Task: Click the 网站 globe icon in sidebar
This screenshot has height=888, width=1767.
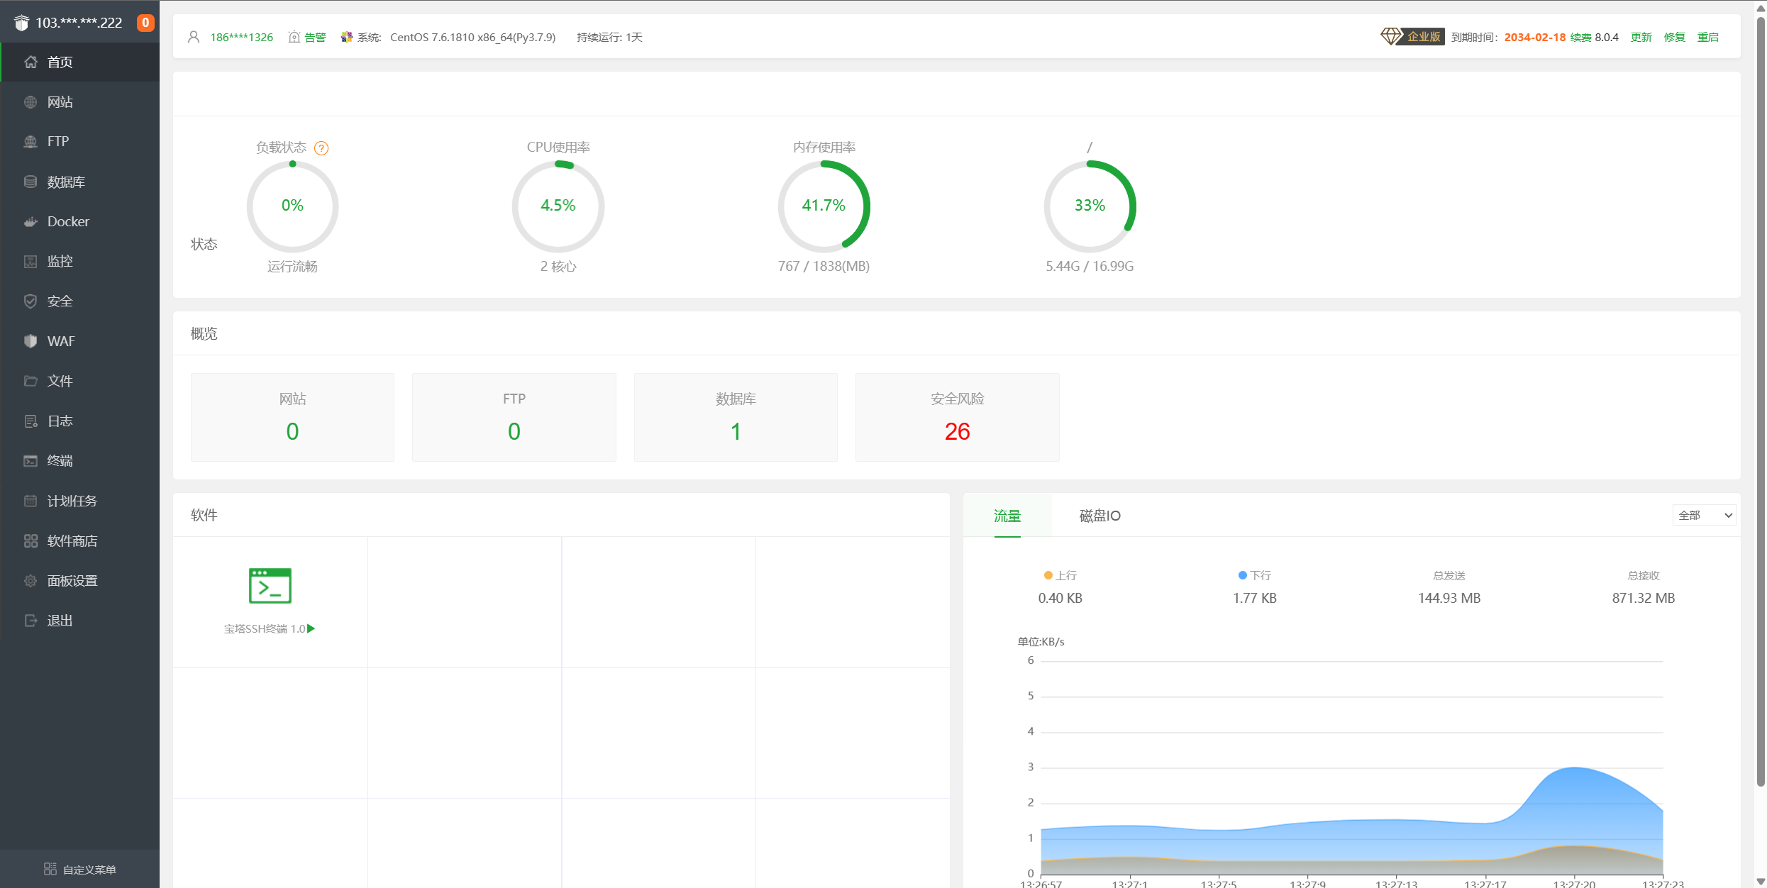Action: (x=31, y=102)
